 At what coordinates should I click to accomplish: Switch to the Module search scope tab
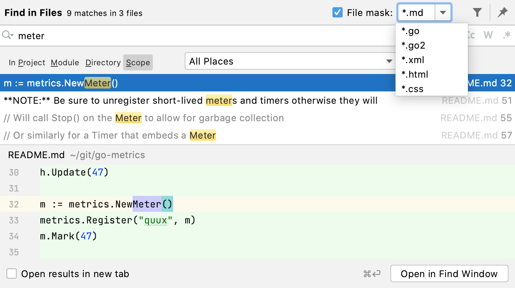(x=64, y=62)
